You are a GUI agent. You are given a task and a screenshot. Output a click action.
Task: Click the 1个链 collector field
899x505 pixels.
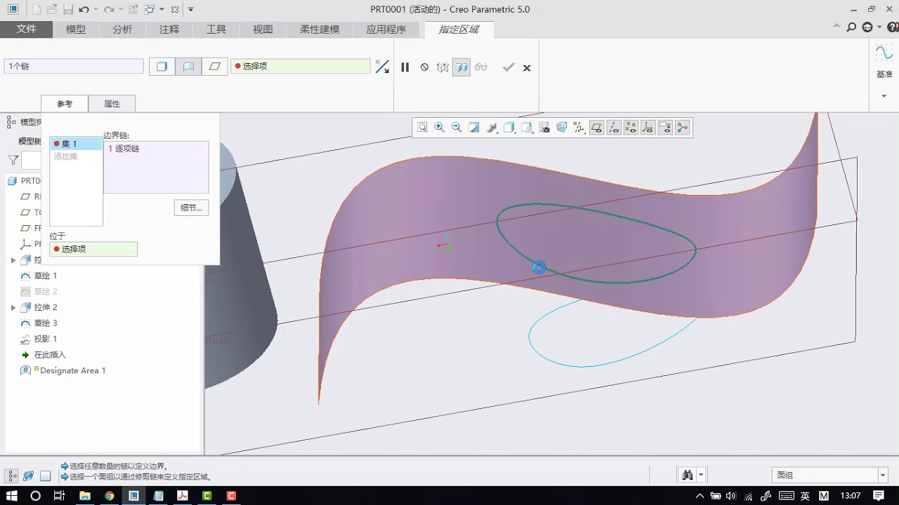click(74, 66)
